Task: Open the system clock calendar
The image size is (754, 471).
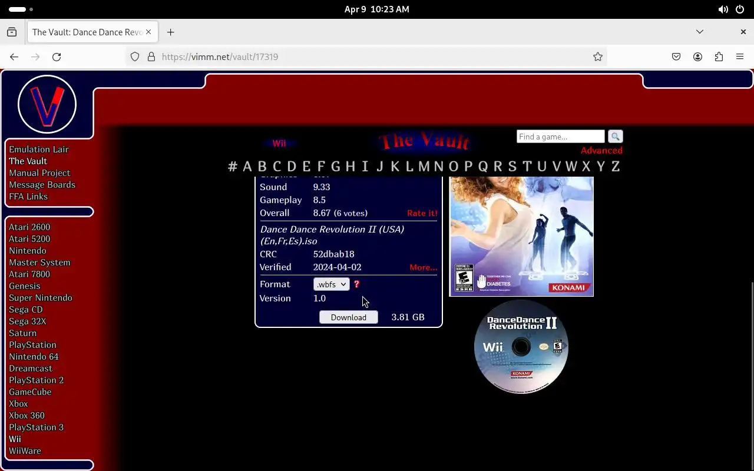Action: click(376, 9)
